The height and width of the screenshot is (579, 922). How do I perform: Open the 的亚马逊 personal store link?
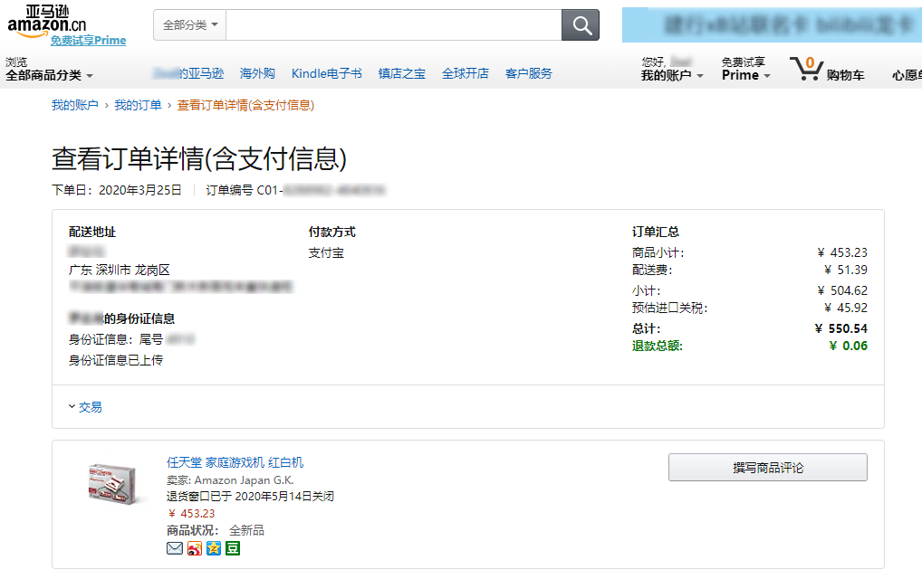(x=188, y=73)
